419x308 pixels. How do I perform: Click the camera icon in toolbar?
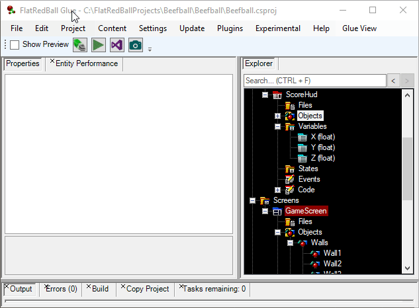pos(136,45)
